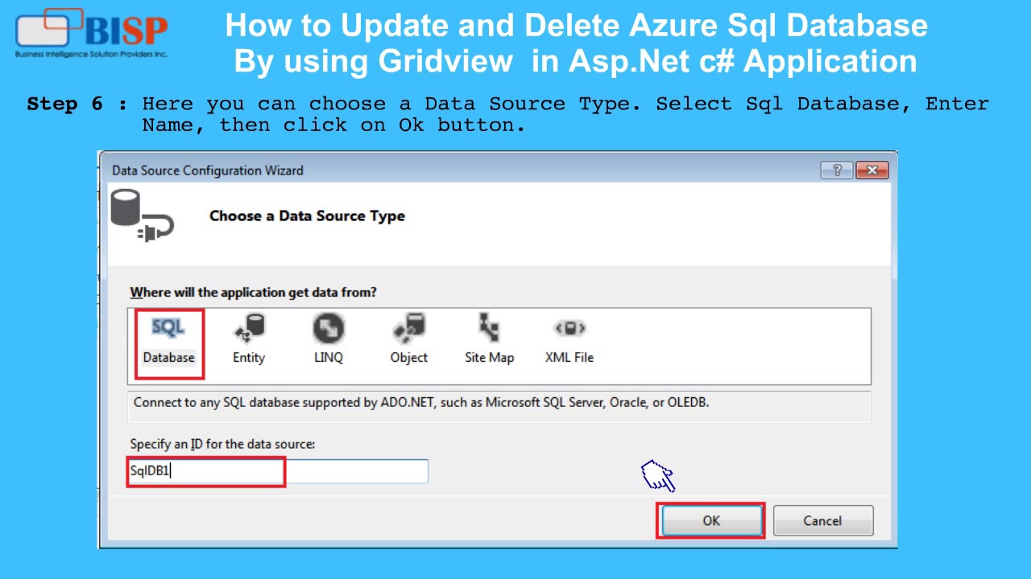Close the Data Source Configuration Wizard
The width and height of the screenshot is (1031, 579).
click(872, 170)
